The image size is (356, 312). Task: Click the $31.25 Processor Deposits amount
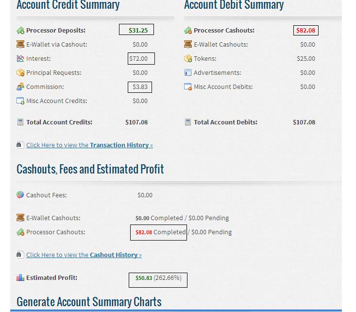138,30
